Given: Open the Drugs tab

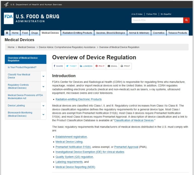Looking at the screenshot, I should 35,33.
